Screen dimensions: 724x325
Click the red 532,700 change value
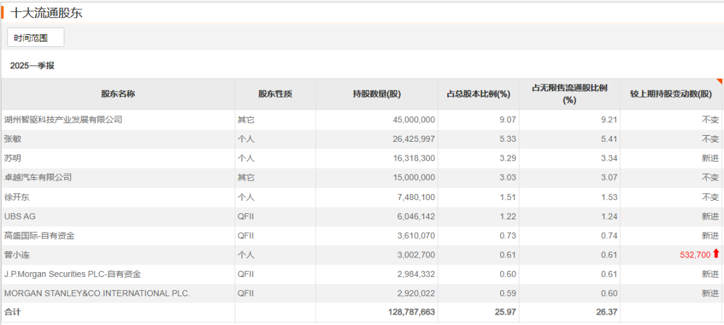pyautogui.click(x=694, y=255)
